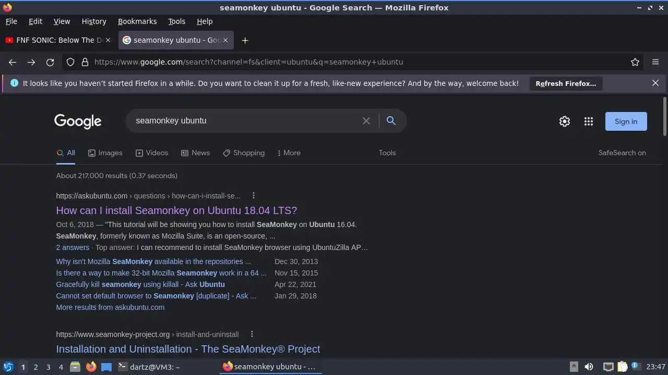This screenshot has height=375, width=668.
Task: Open search Tools options
Action: (x=387, y=153)
